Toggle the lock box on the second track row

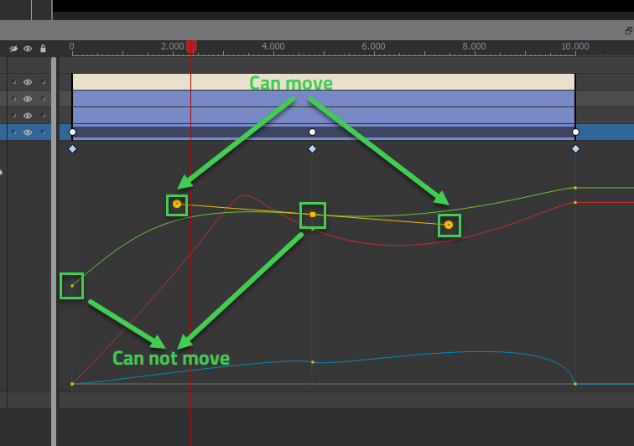pos(43,99)
